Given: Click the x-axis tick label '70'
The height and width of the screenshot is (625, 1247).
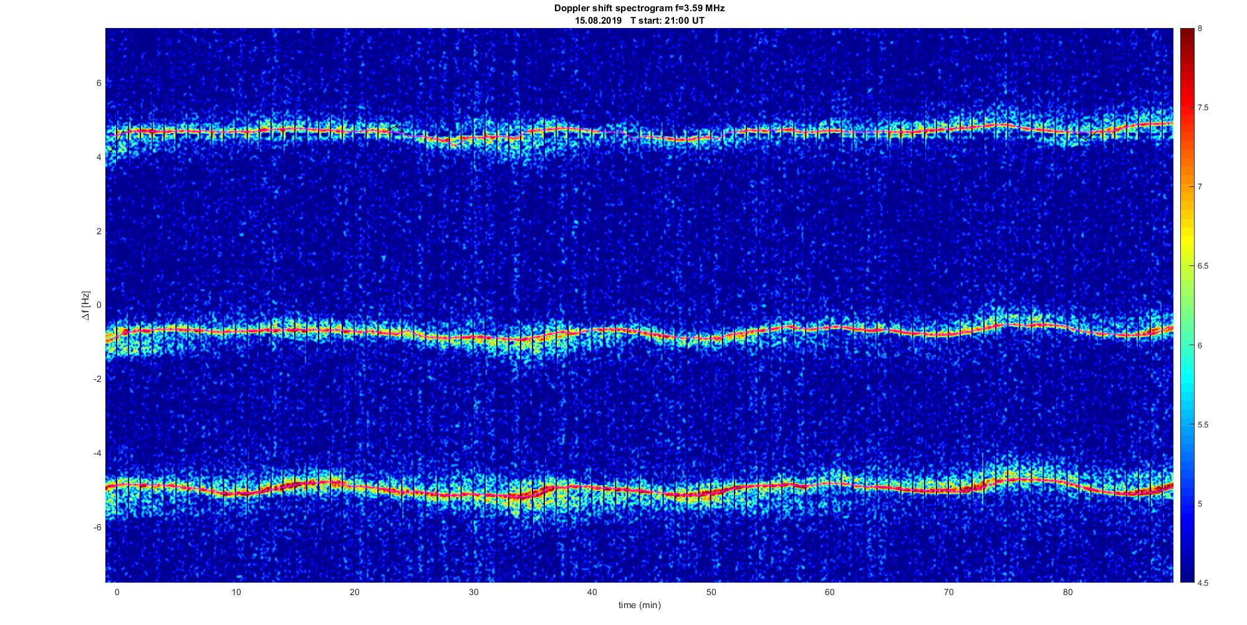Looking at the screenshot, I should point(949,592).
